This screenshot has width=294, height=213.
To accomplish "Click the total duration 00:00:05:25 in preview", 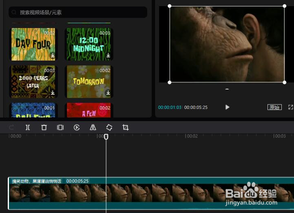I will (x=196, y=107).
